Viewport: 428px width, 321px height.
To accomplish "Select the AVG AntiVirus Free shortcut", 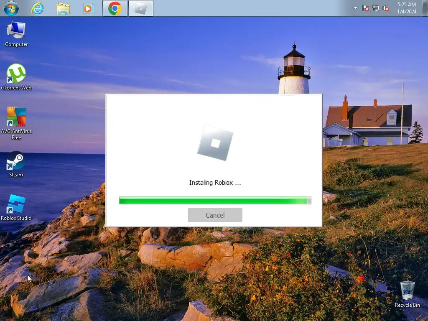I will (16, 123).
